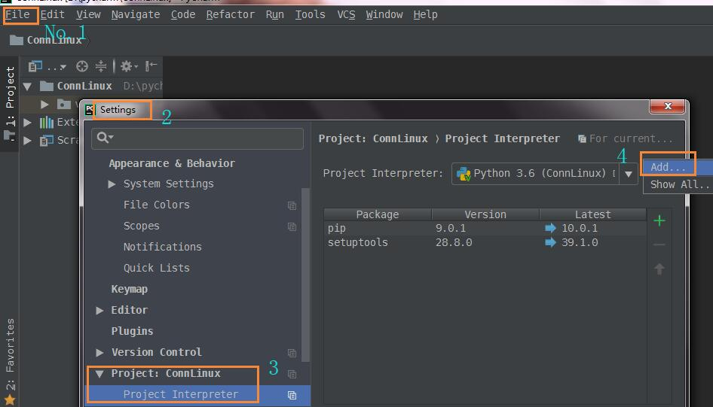Click the hide Project panel icon

pos(151,66)
